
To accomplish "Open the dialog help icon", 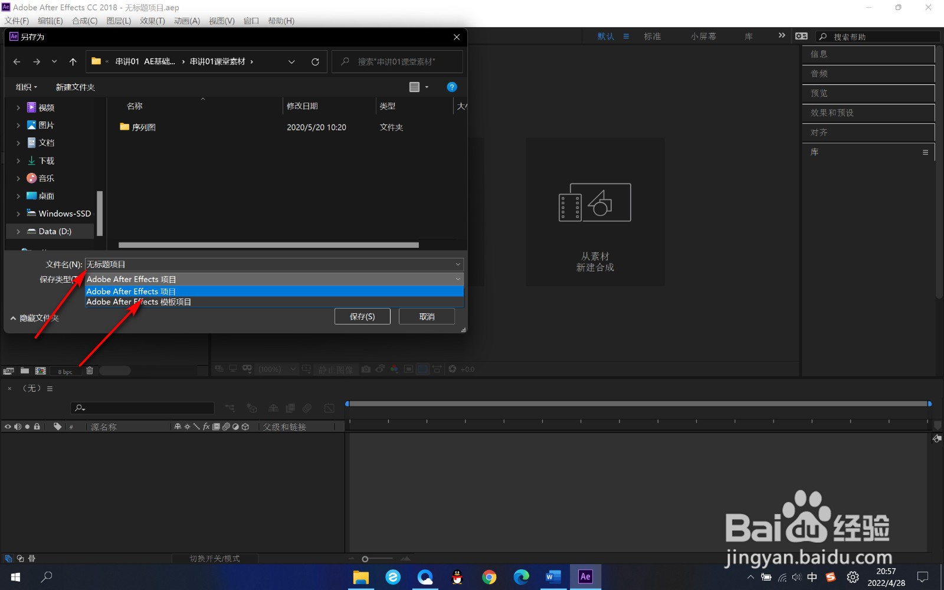I will [x=452, y=87].
